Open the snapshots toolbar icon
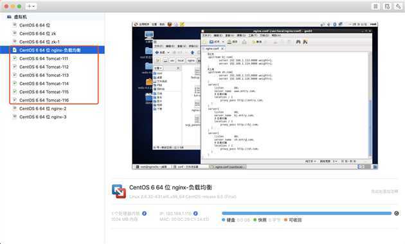The image size is (405, 244). tap(387, 6)
